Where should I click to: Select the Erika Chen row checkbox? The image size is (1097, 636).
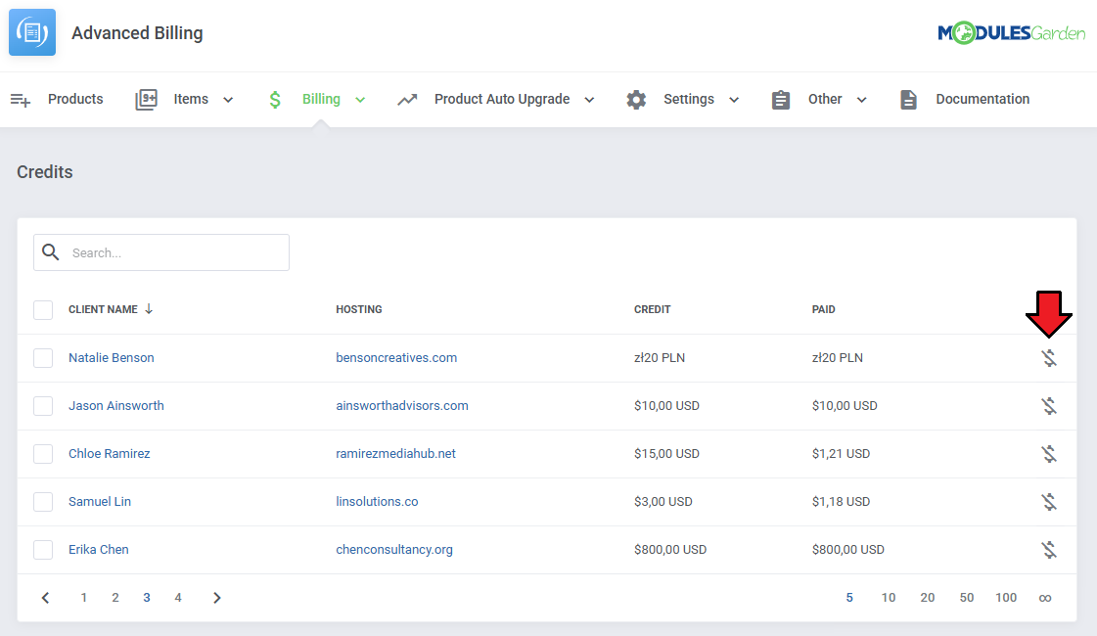coord(43,550)
